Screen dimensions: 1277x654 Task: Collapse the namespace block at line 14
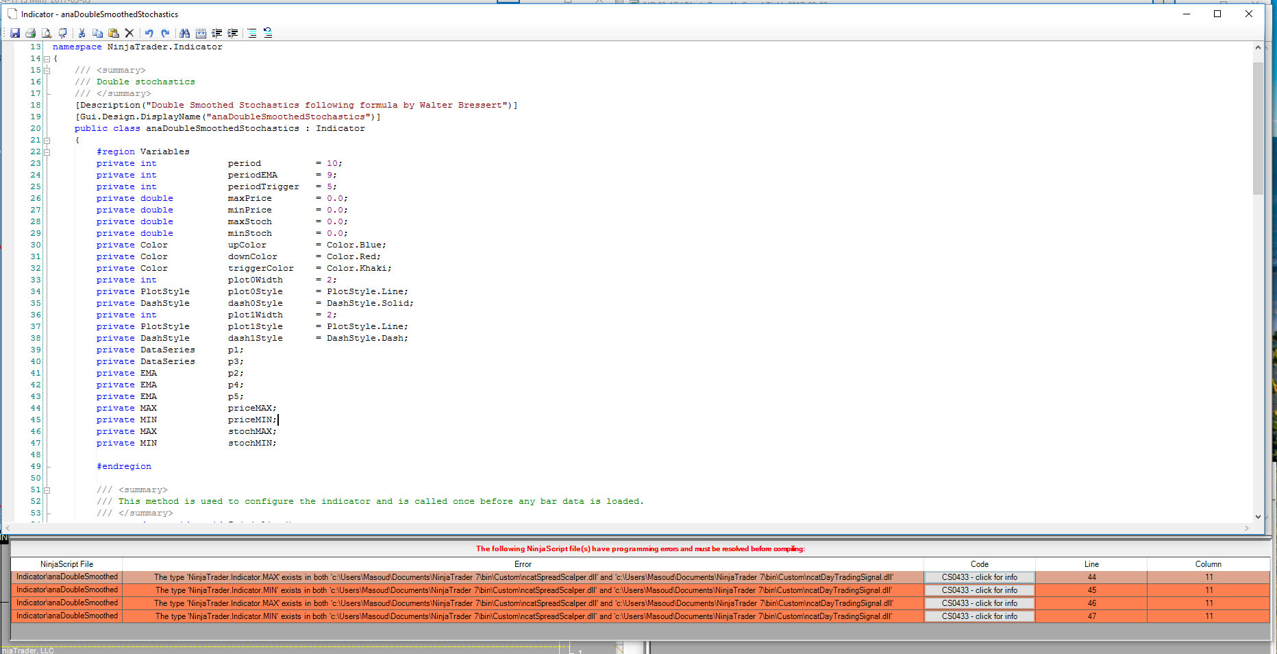47,59
